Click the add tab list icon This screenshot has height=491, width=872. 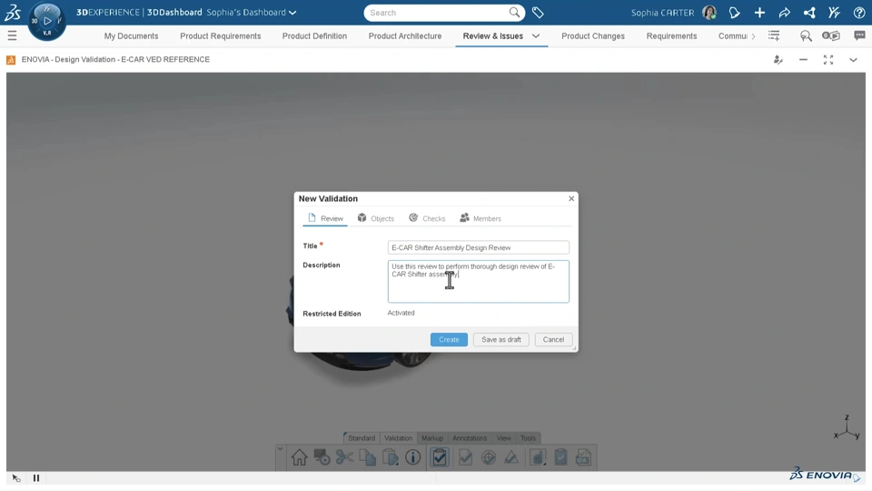(774, 35)
